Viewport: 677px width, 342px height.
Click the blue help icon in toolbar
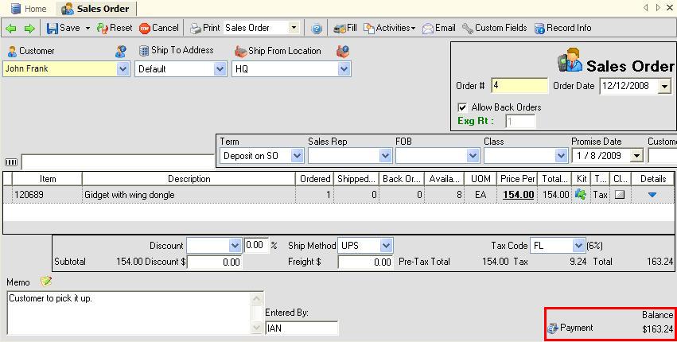[317, 28]
